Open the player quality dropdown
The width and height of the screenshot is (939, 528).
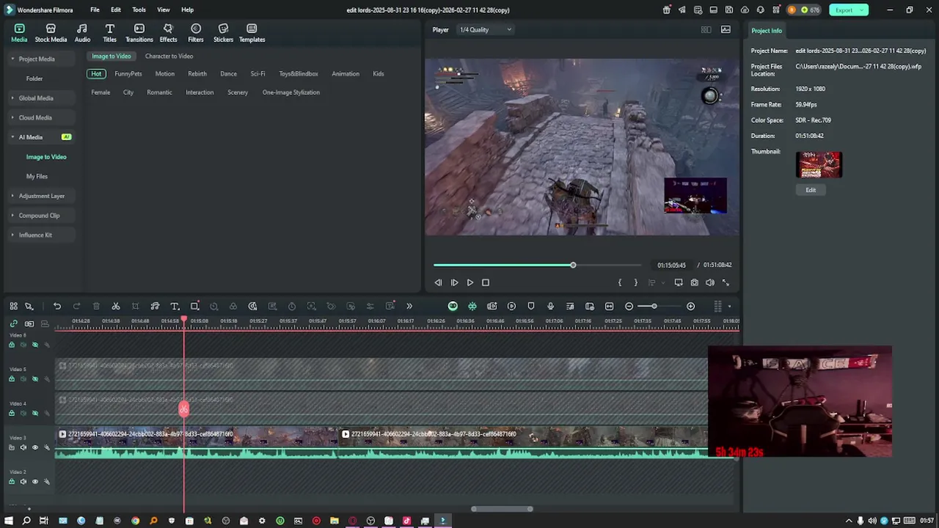pos(486,29)
